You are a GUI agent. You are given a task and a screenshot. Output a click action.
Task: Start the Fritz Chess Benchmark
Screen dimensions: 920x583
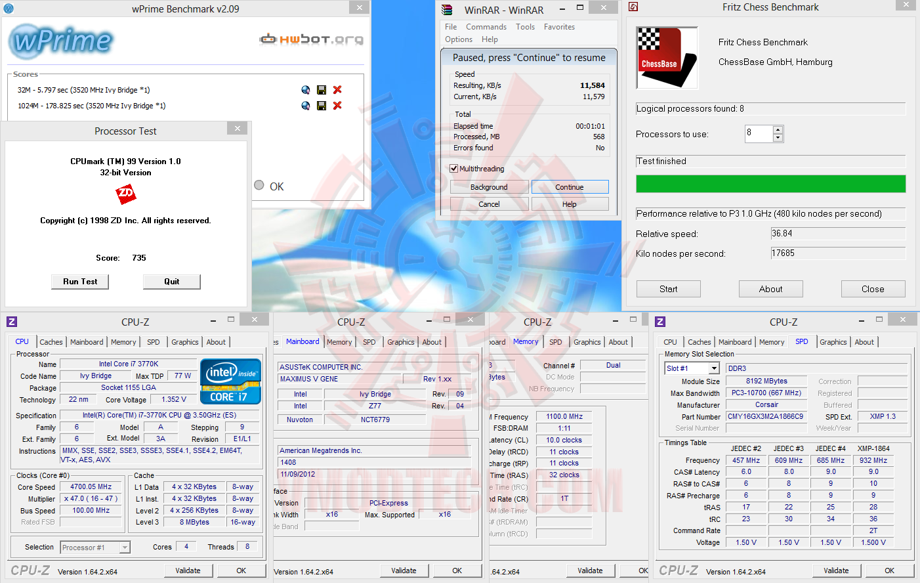point(669,289)
